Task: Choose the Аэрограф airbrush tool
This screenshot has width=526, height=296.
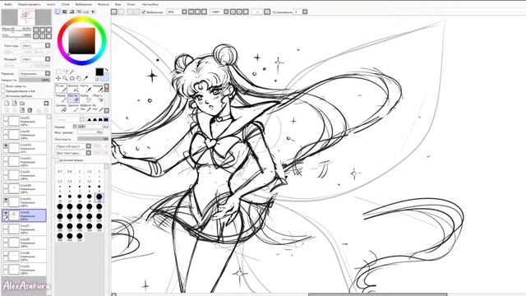Action: 73,88
